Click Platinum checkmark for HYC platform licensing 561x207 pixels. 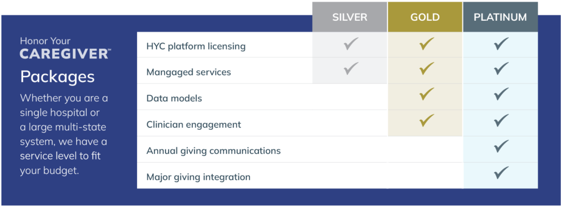pyautogui.click(x=501, y=44)
